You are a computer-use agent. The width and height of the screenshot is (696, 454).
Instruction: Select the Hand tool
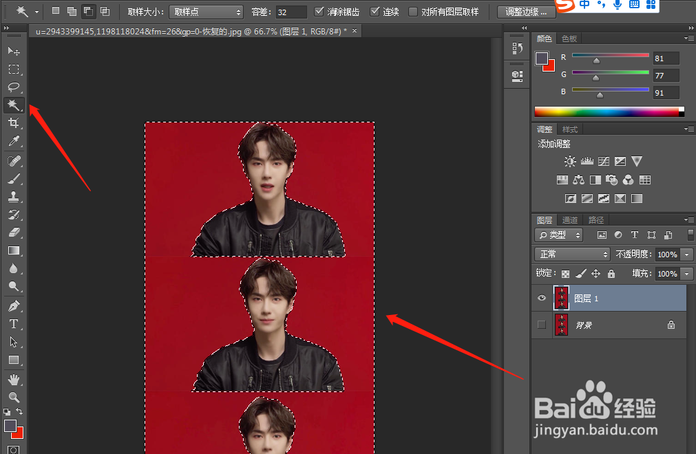(14, 380)
